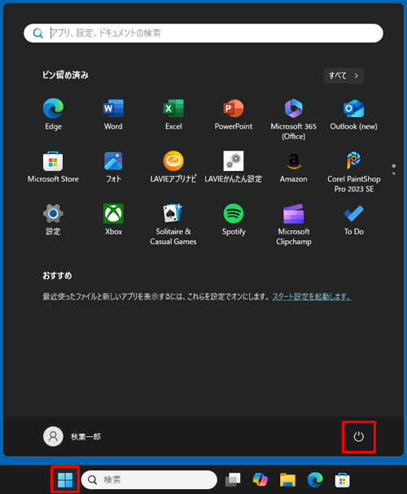Go to next pinned page dot

pos(394,173)
